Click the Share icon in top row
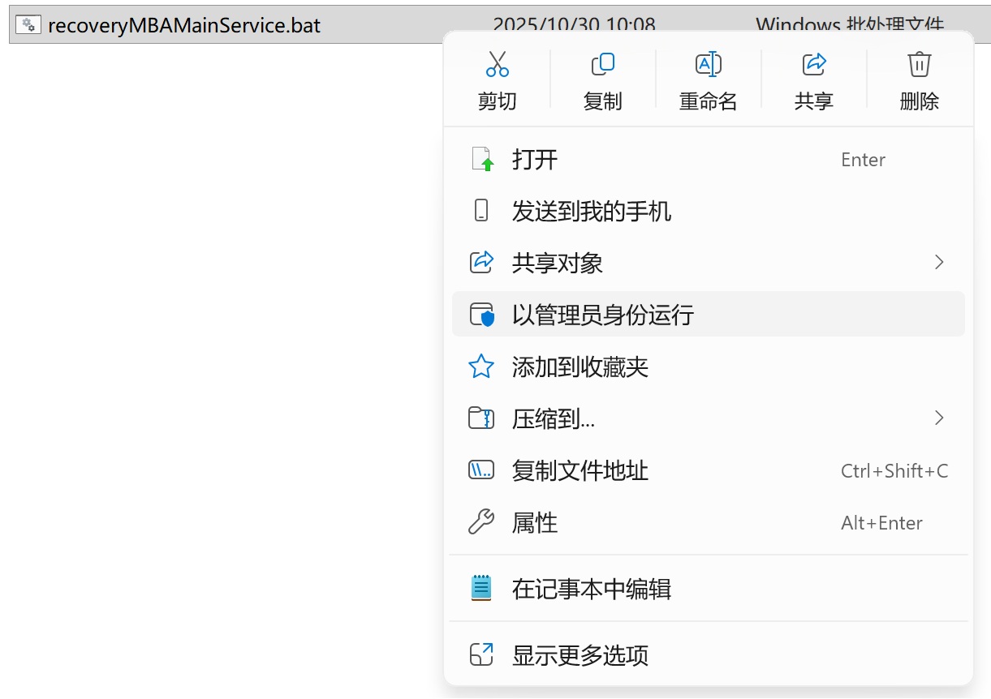 813,64
